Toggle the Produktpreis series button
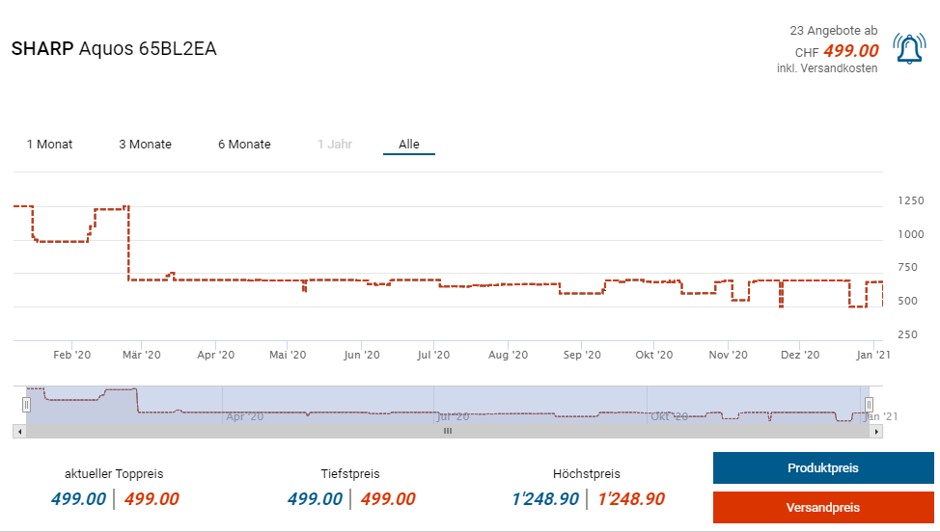Screen dimensions: 940x532 (822, 468)
